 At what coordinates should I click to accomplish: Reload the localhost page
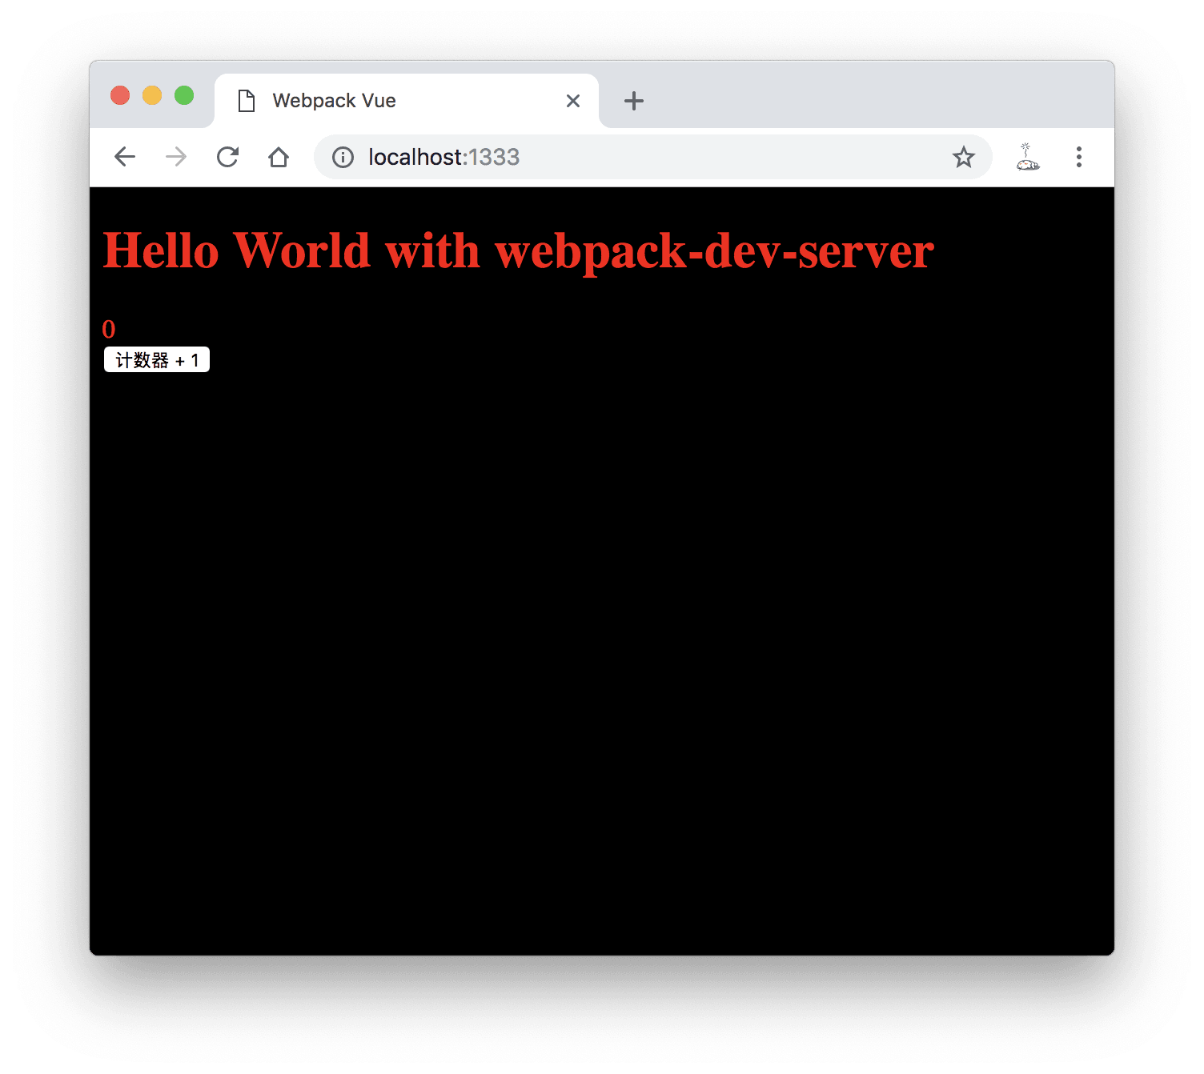228,157
